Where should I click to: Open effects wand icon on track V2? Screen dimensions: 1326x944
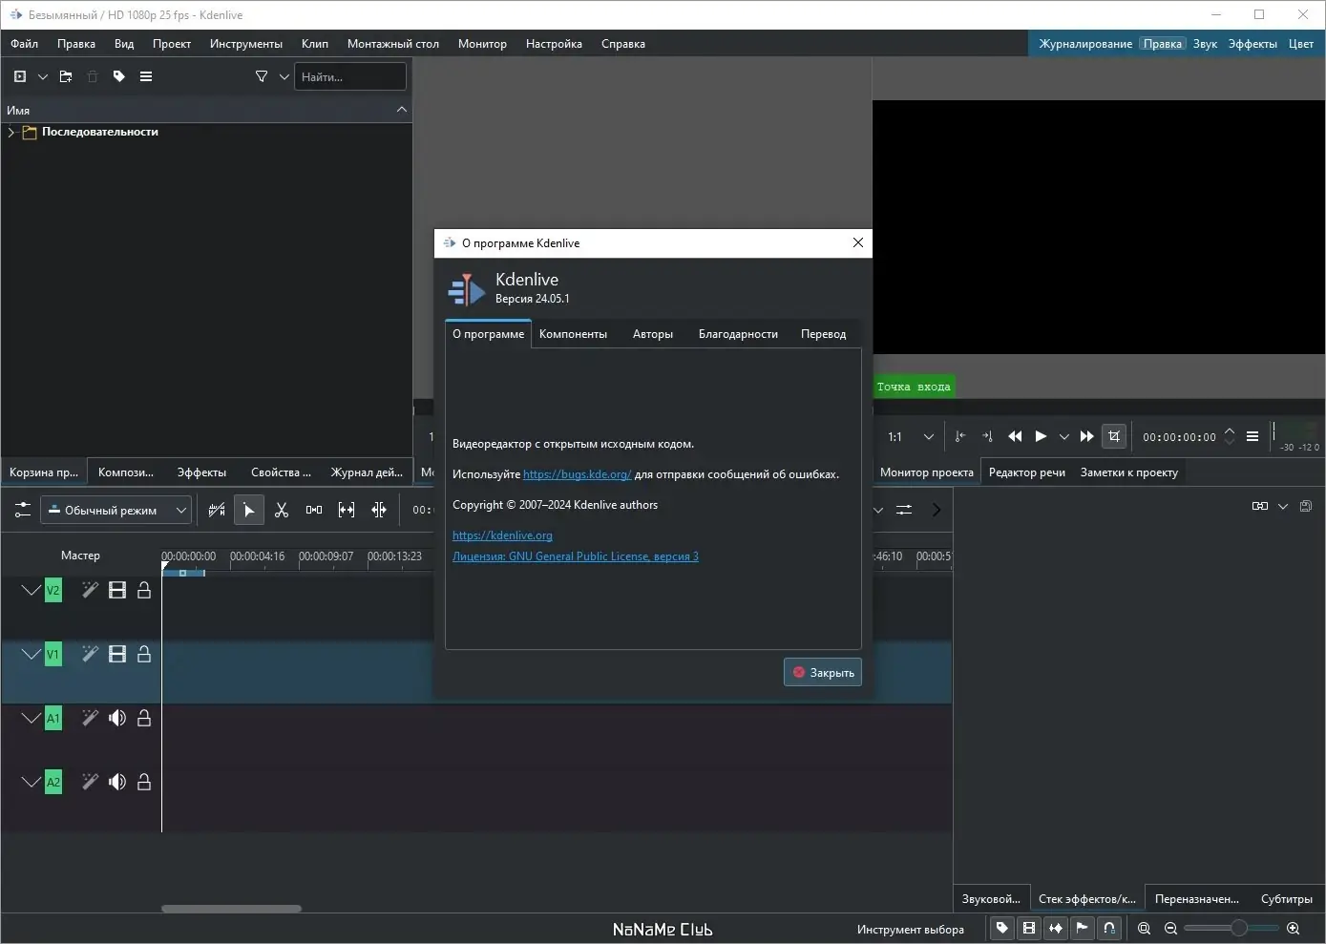(90, 590)
